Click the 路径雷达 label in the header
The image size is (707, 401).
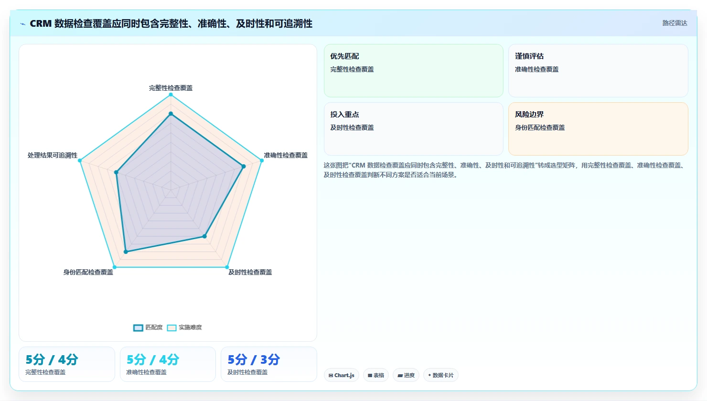[x=675, y=23]
